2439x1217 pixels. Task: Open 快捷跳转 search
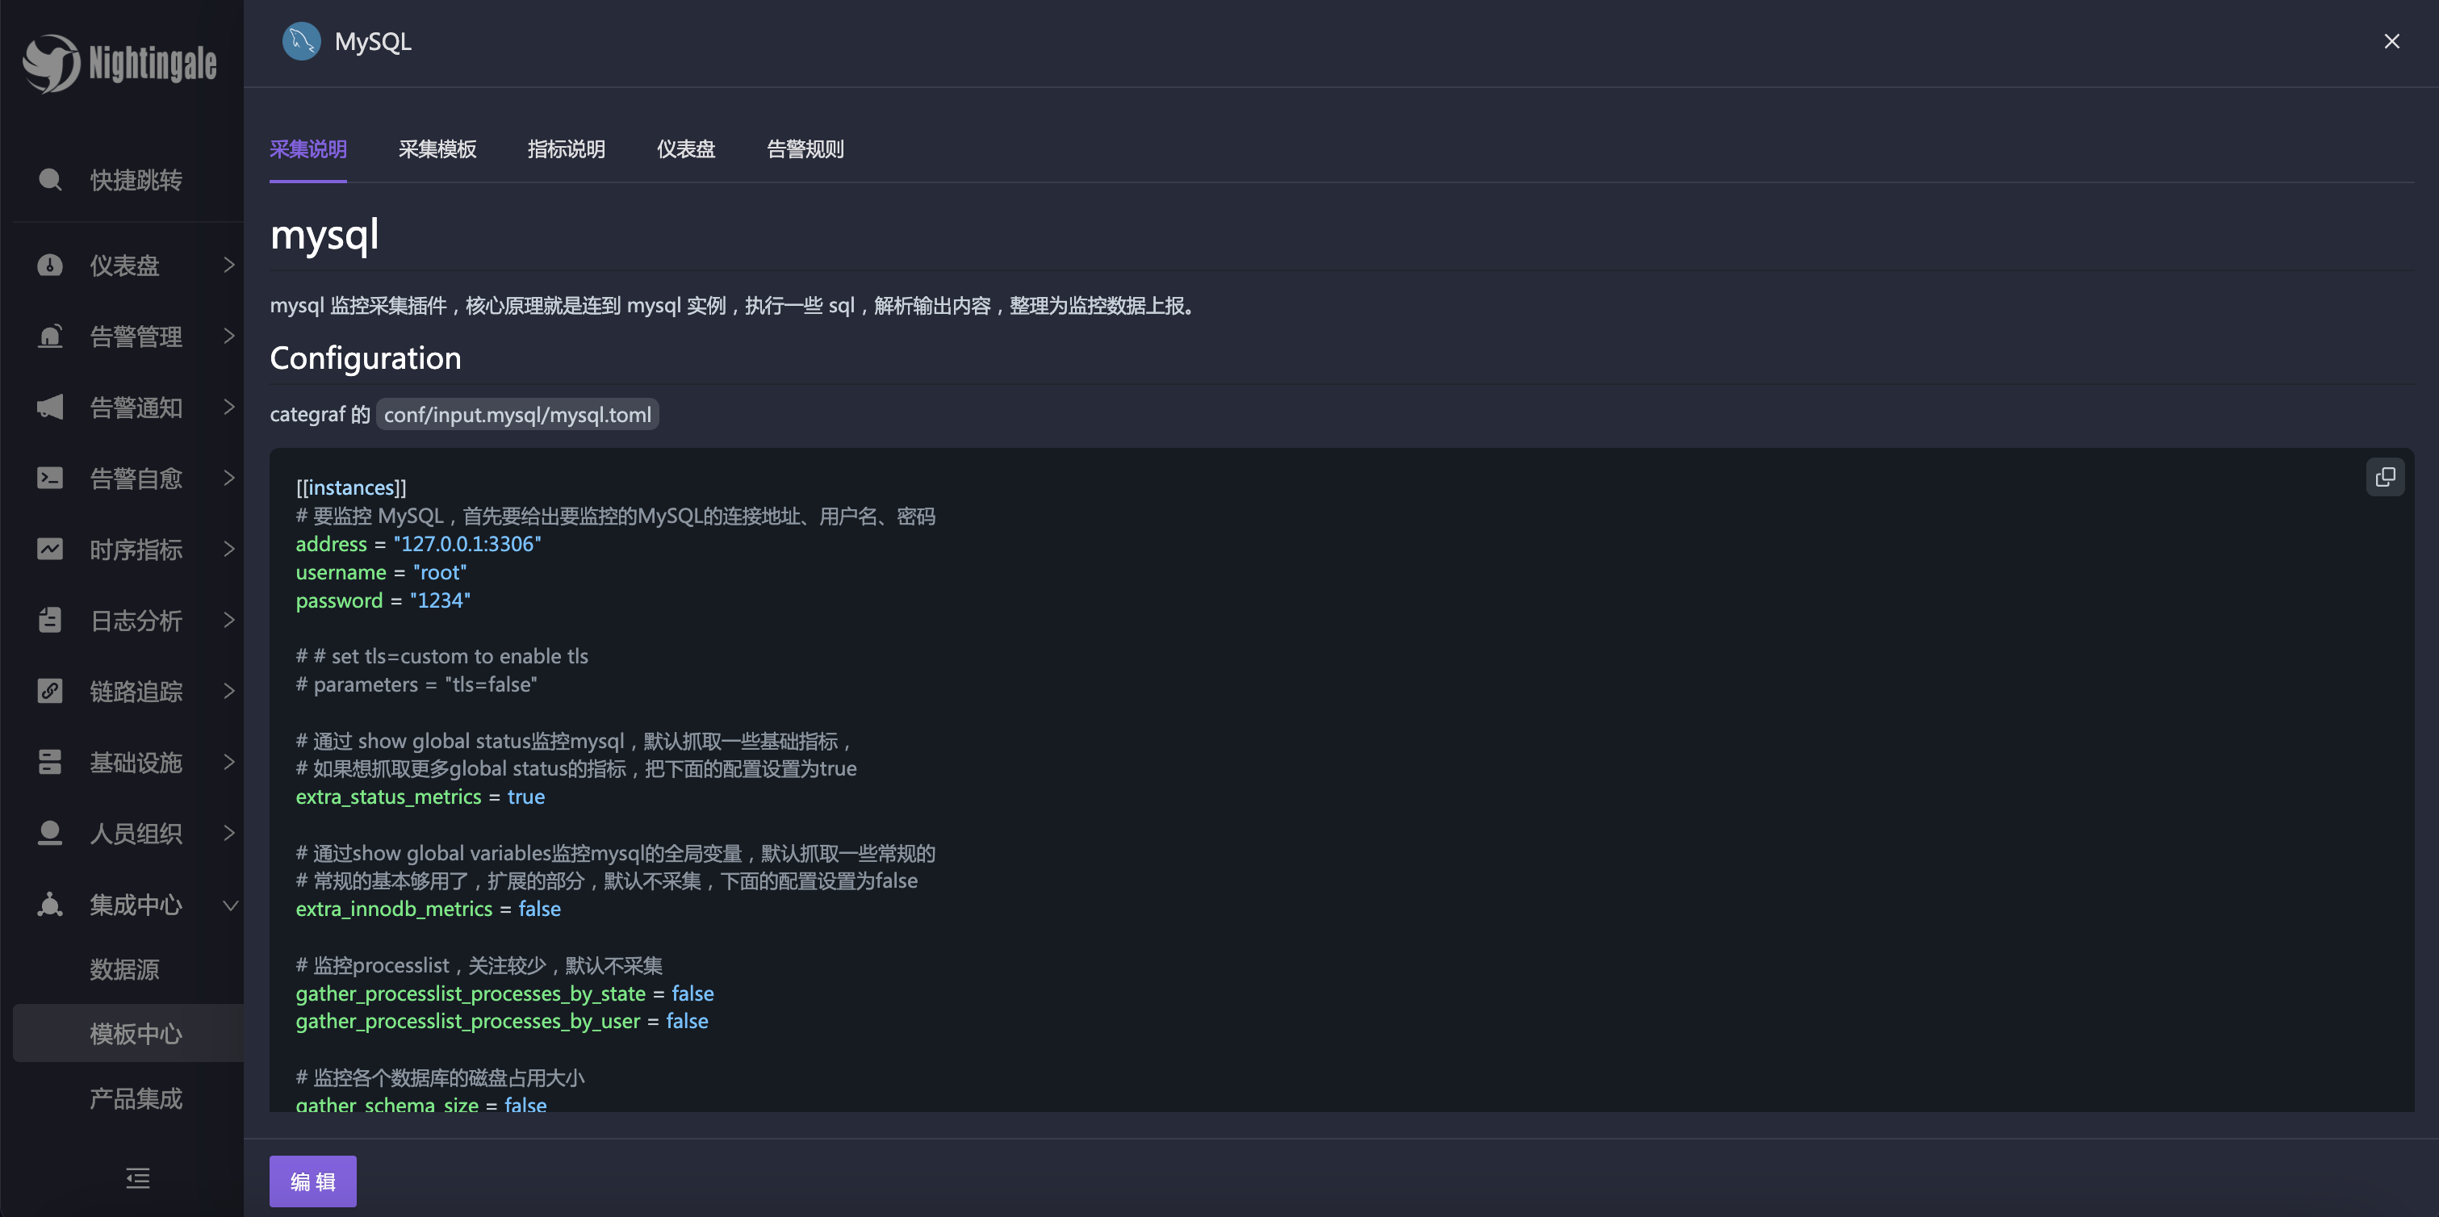pos(49,180)
